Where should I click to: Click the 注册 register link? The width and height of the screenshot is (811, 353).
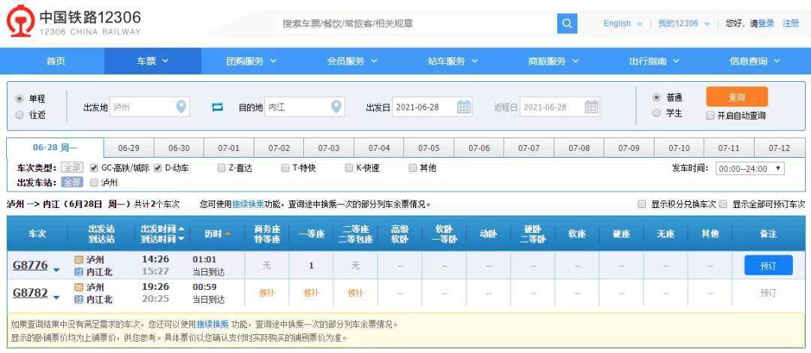pos(791,23)
